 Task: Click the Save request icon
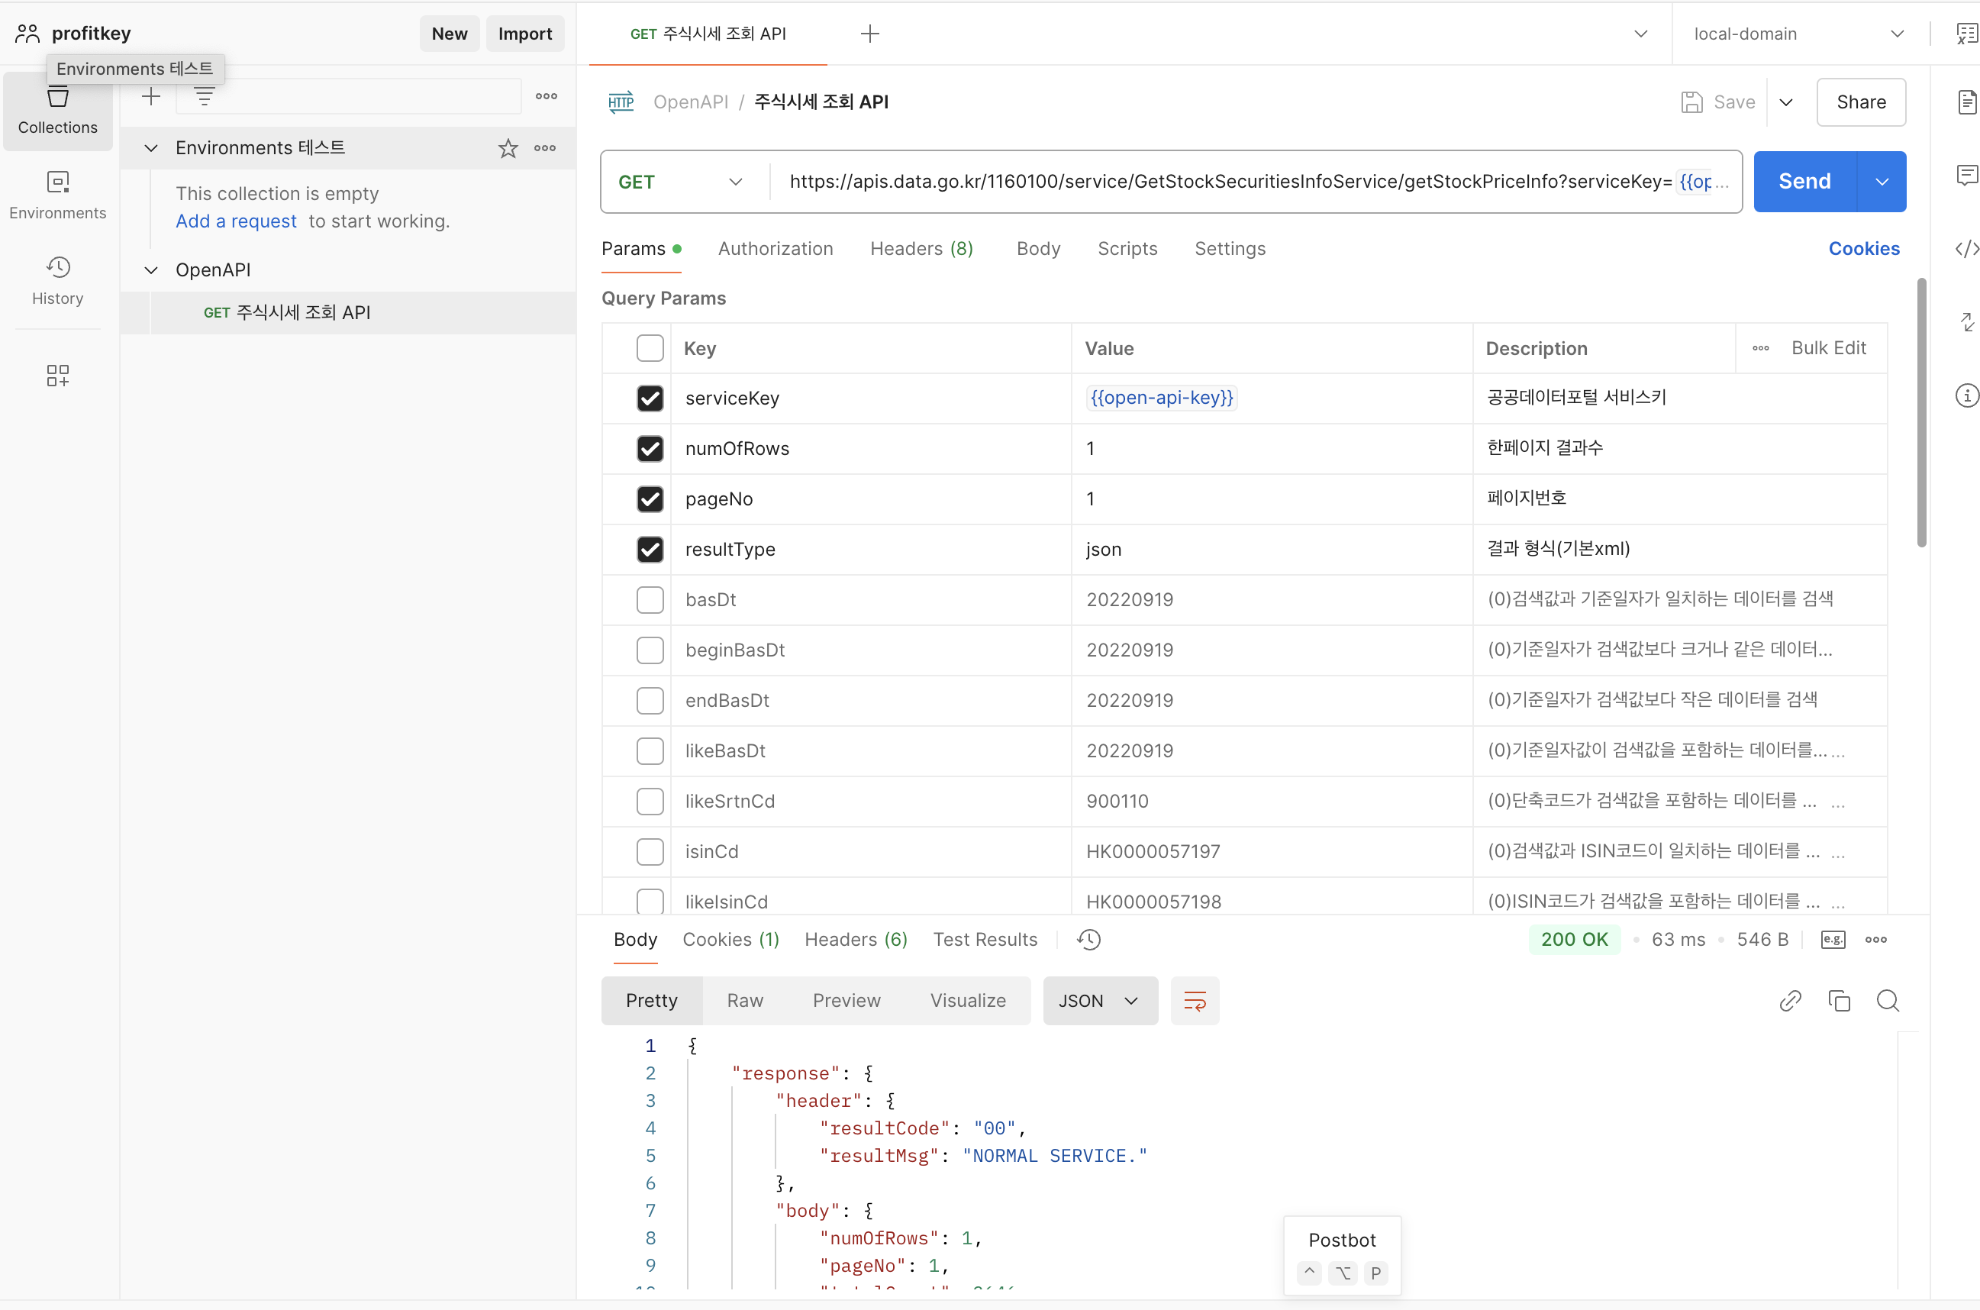point(1692,102)
